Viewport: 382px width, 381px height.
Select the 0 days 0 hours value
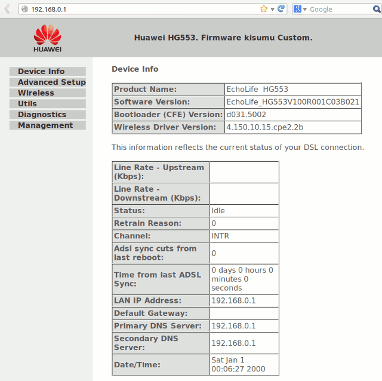242,279
